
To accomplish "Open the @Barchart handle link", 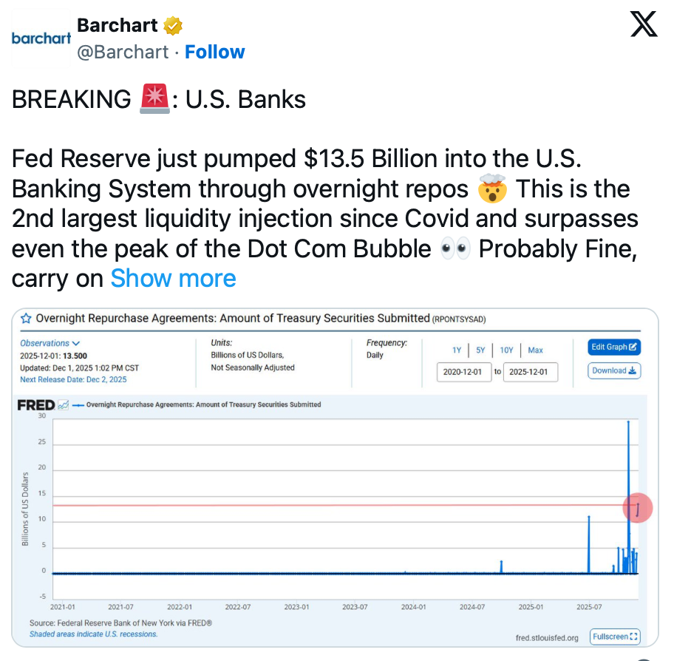I will 123,52.
